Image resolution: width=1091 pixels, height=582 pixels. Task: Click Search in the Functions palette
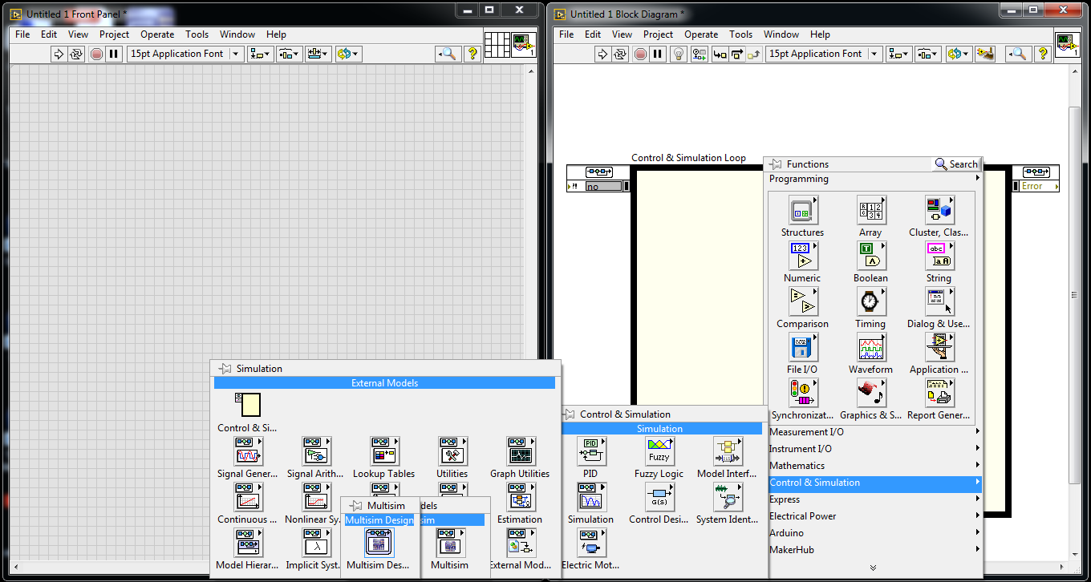coord(955,164)
